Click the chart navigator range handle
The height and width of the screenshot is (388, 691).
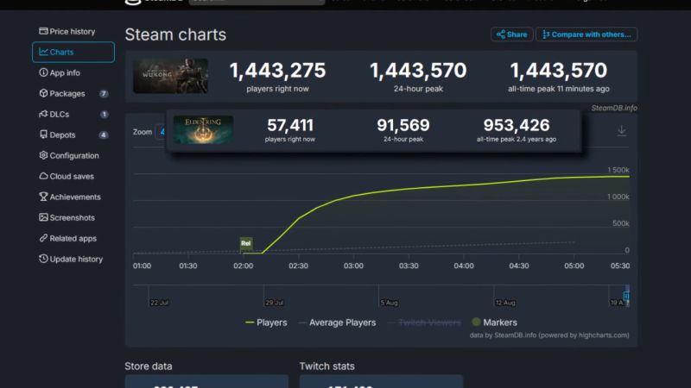626,296
